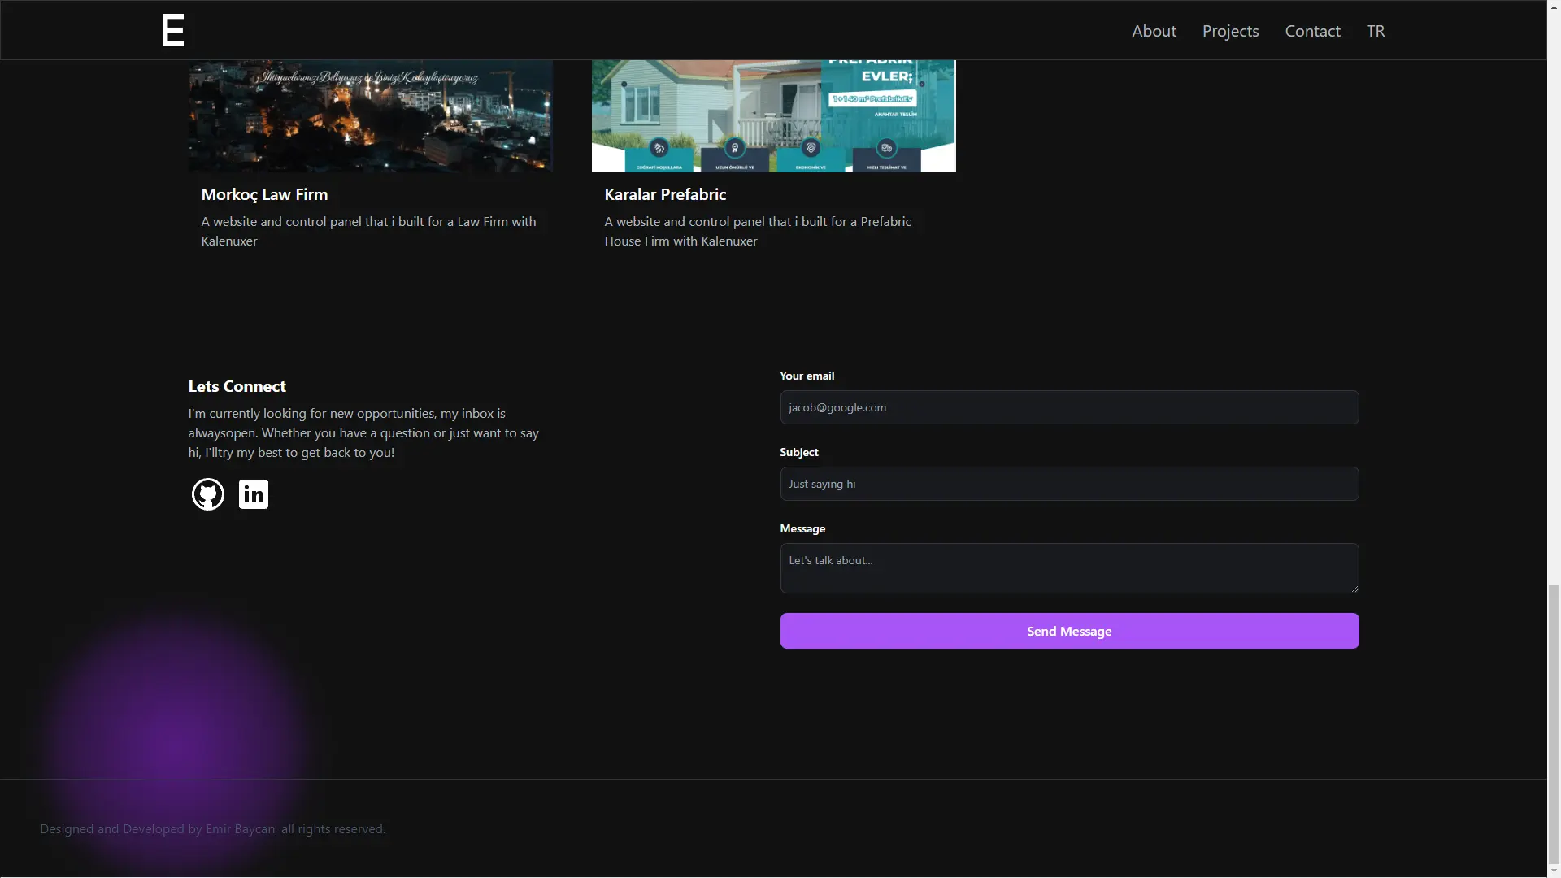
Task: Go to the About section
Action: [1154, 31]
